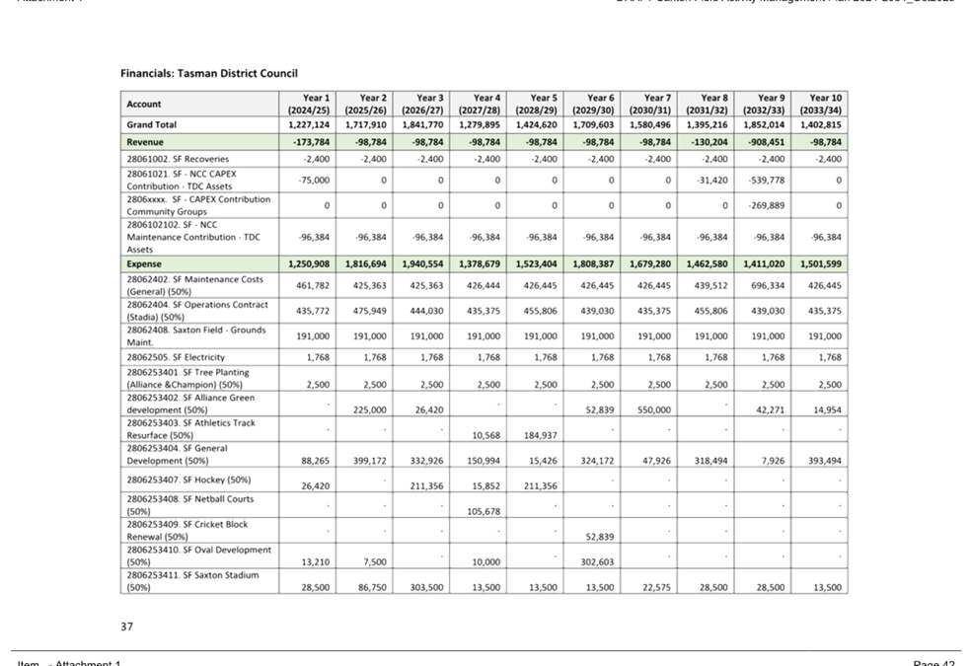Click Revenue value -173,784
Image resolution: width=971 pixels, height=666 pixels.
(x=312, y=142)
